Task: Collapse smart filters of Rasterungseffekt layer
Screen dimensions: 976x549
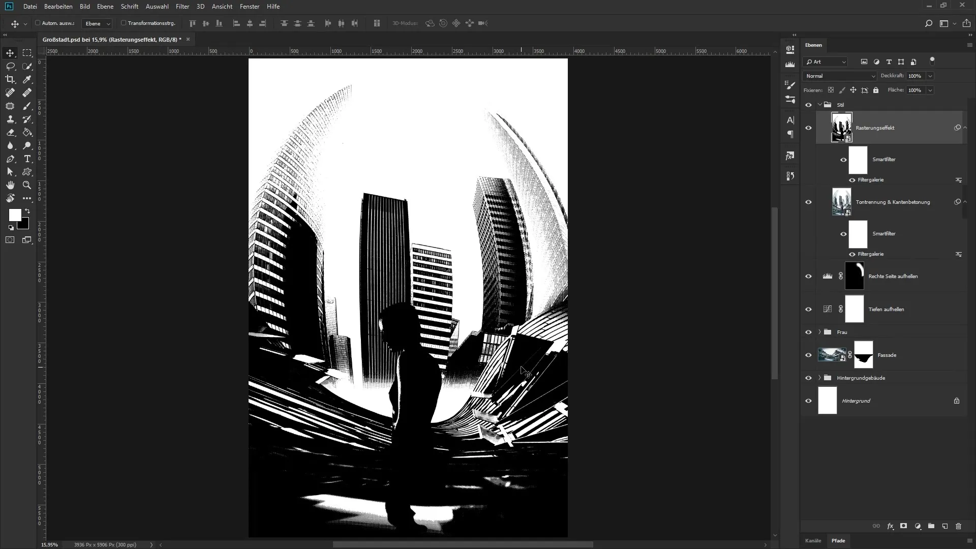Action: 965,128
